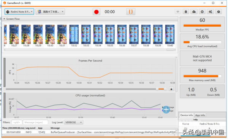Open the settings gears icon
228x139 pixels.
(211, 12)
